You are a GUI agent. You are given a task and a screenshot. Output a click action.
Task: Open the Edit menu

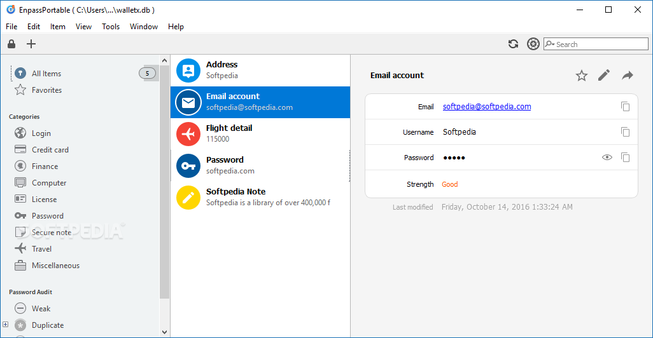point(34,27)
